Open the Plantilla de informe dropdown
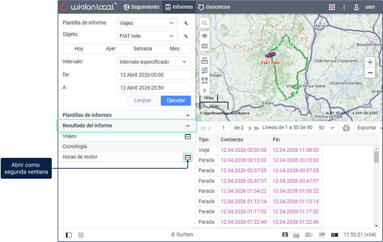383x242 pixels. pos(147,23)
